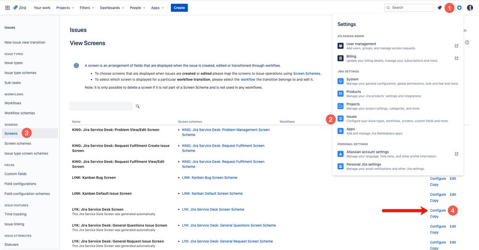Open Issue type schemes in sidebar
This screenshot has width=479, height=250.
pos(21,73)
